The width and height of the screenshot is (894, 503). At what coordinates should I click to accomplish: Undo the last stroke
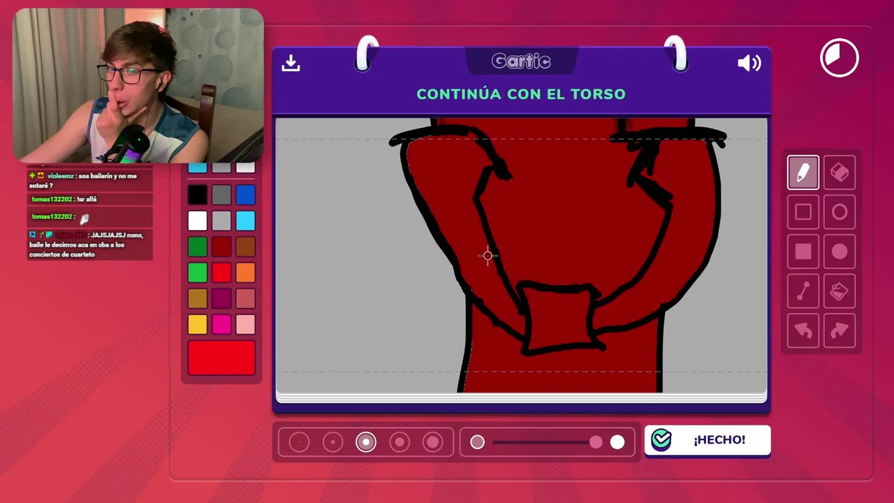[803, 331]
